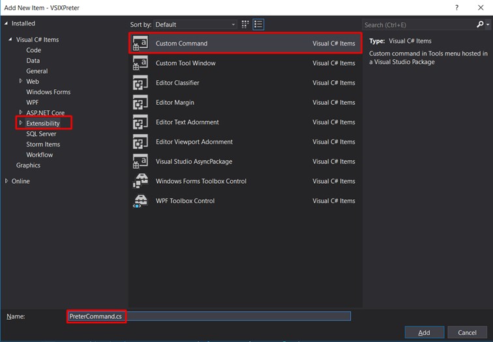Expand the Extensibility node arrow
Screen dimensions: 493x342
coord(21,122)
